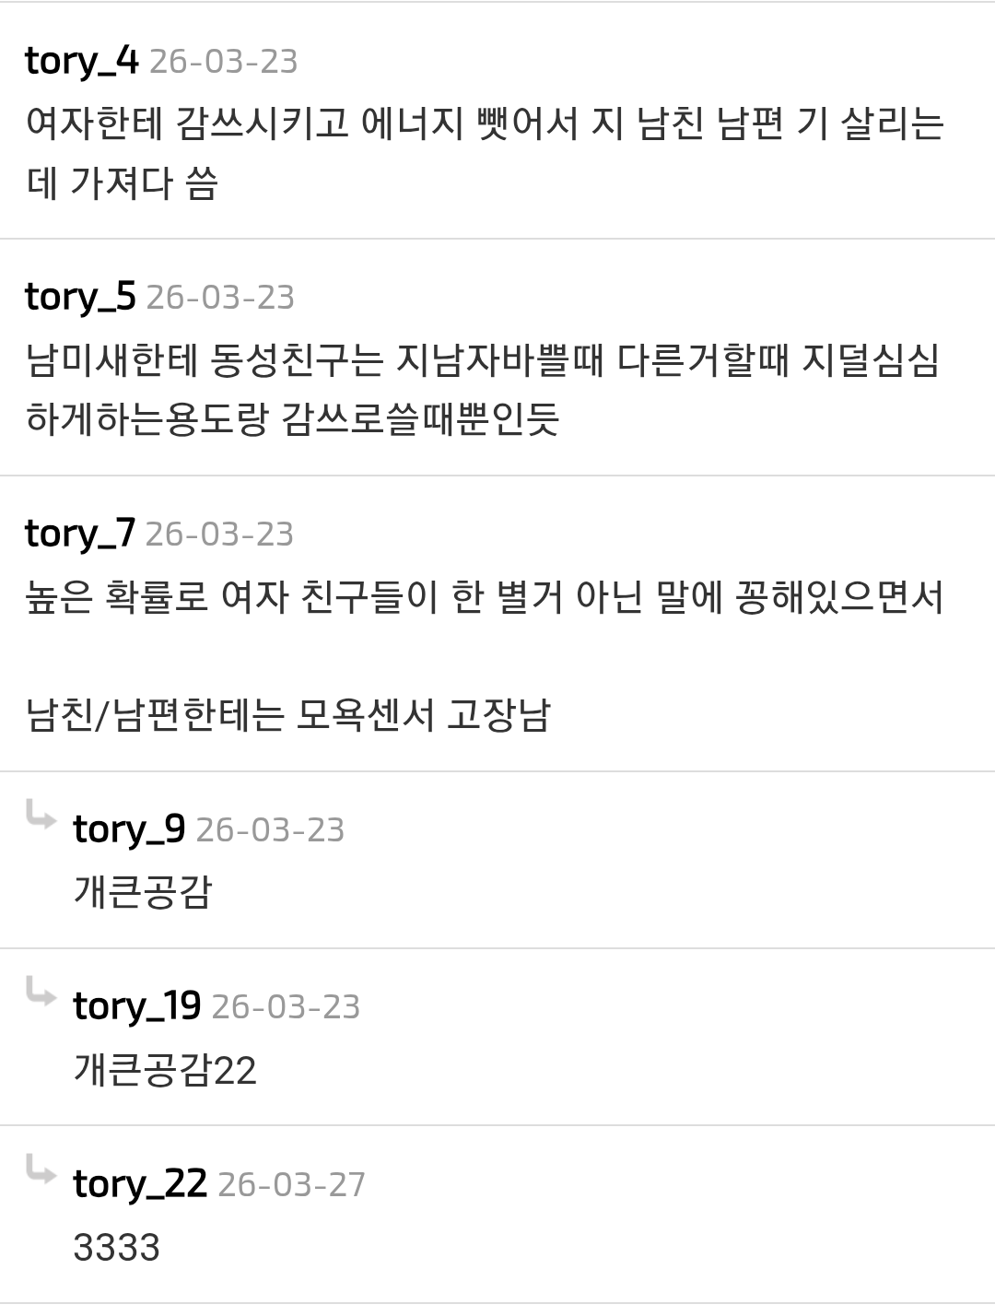Click the date next to tory_5

pyautogui.click(x=220, y=298)
